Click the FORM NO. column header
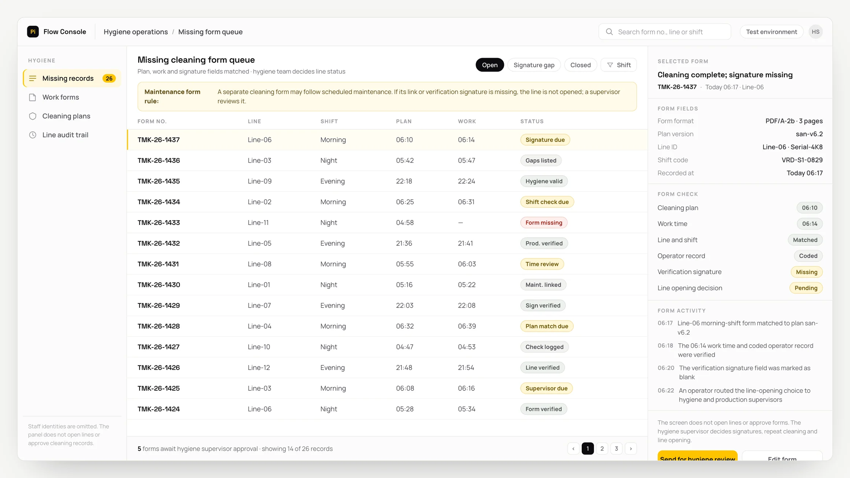 tap(152, 121)
